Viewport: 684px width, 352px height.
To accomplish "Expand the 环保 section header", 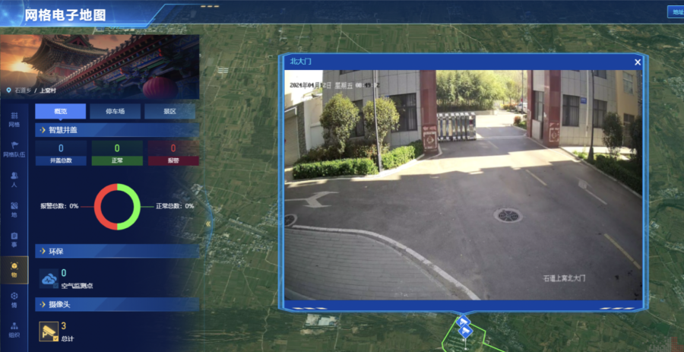I will pos(116,251).
